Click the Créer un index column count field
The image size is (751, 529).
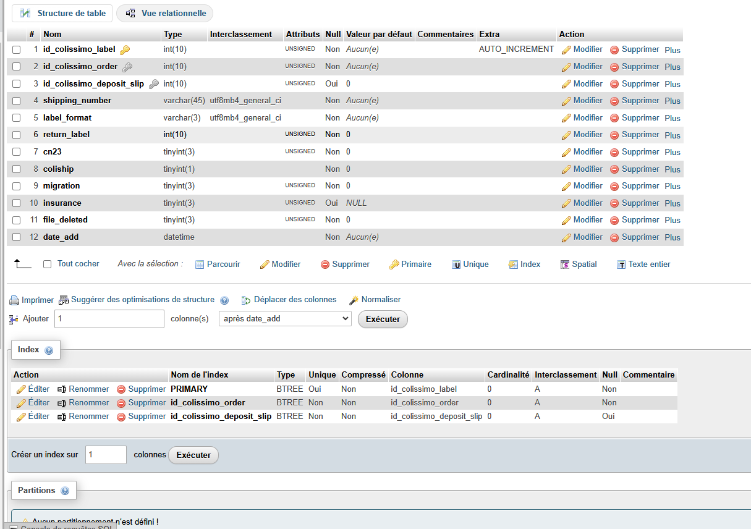pyautogui.click(x=106, y=455)
